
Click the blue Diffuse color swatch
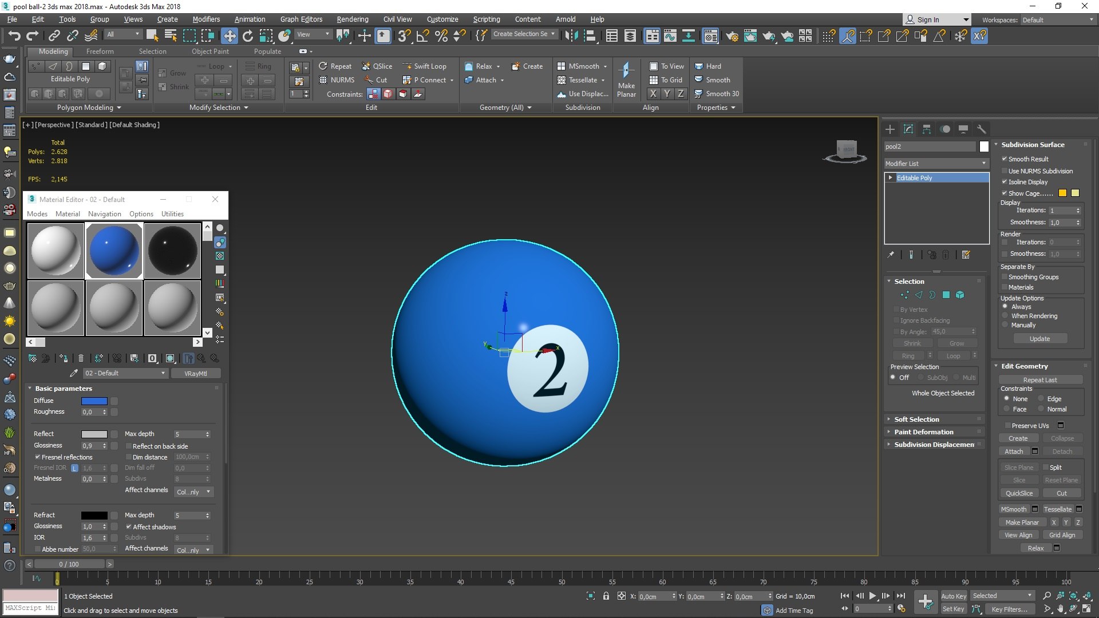pos(94,401)
